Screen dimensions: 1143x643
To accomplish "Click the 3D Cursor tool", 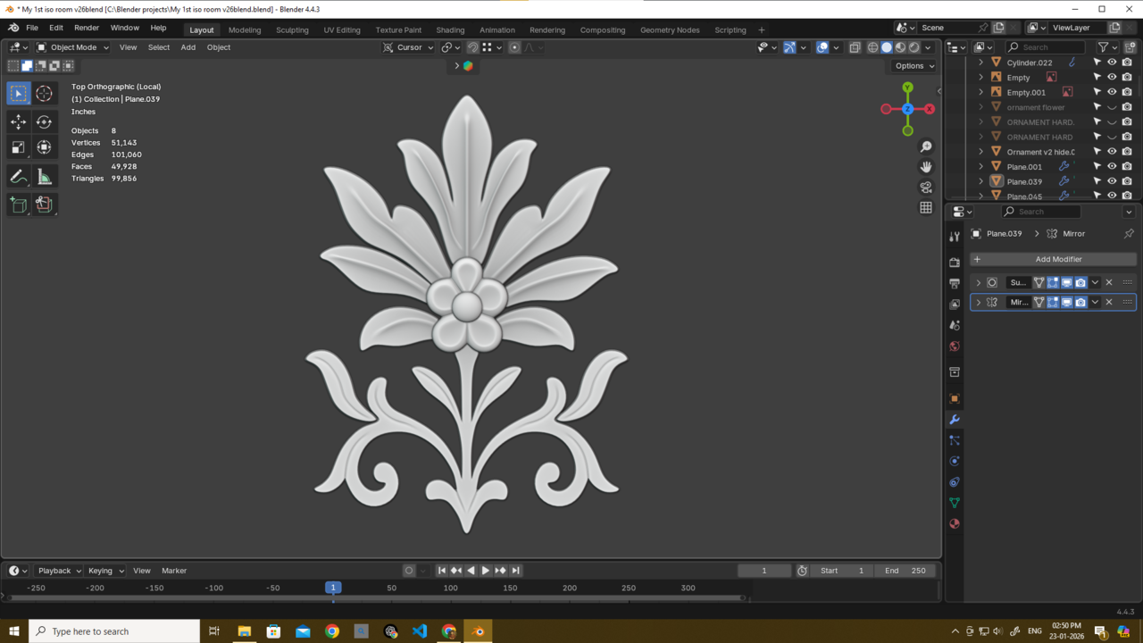I will pyautogui.click(x=44, y=94).
